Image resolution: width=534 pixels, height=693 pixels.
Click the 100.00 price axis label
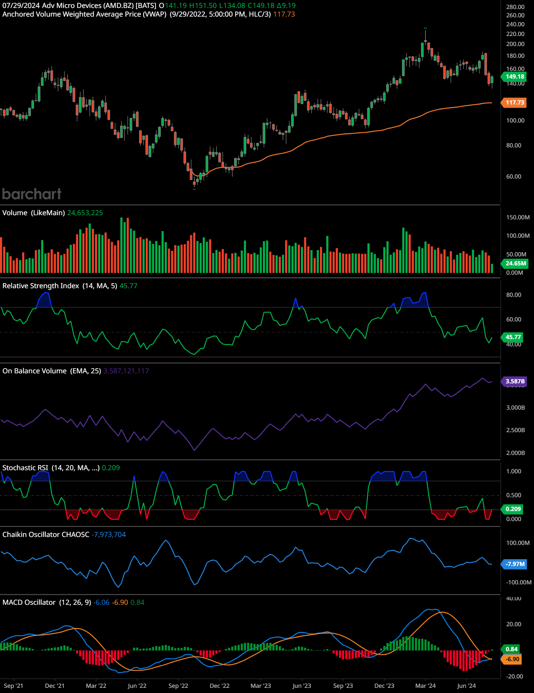pyautogui.click(x=515, y=120)
